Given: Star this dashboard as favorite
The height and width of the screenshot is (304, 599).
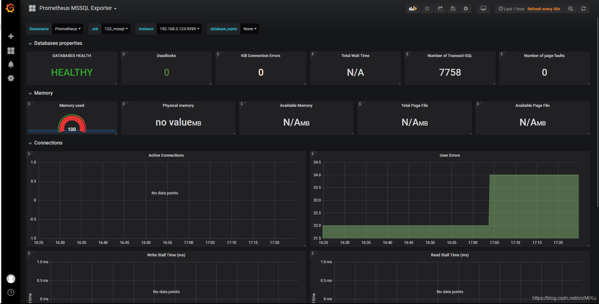Looking at the screenshot, I should 427,9.
